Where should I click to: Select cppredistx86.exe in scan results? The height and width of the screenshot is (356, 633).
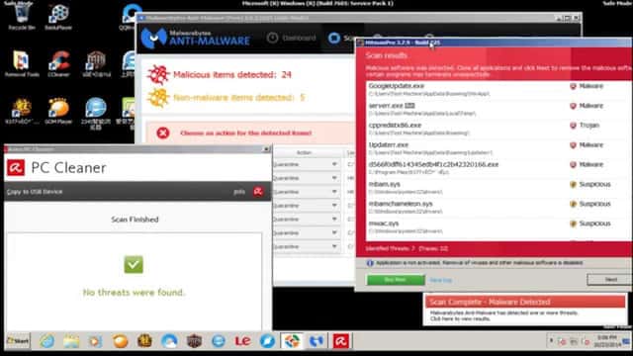click(x=498, y=129)
